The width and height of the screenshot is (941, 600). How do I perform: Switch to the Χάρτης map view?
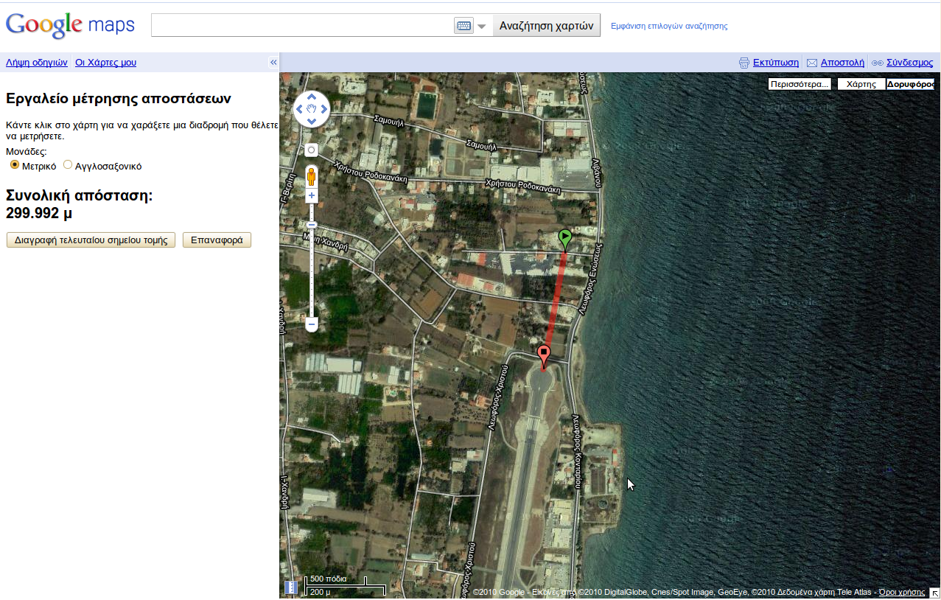click(x=861, y=84)
